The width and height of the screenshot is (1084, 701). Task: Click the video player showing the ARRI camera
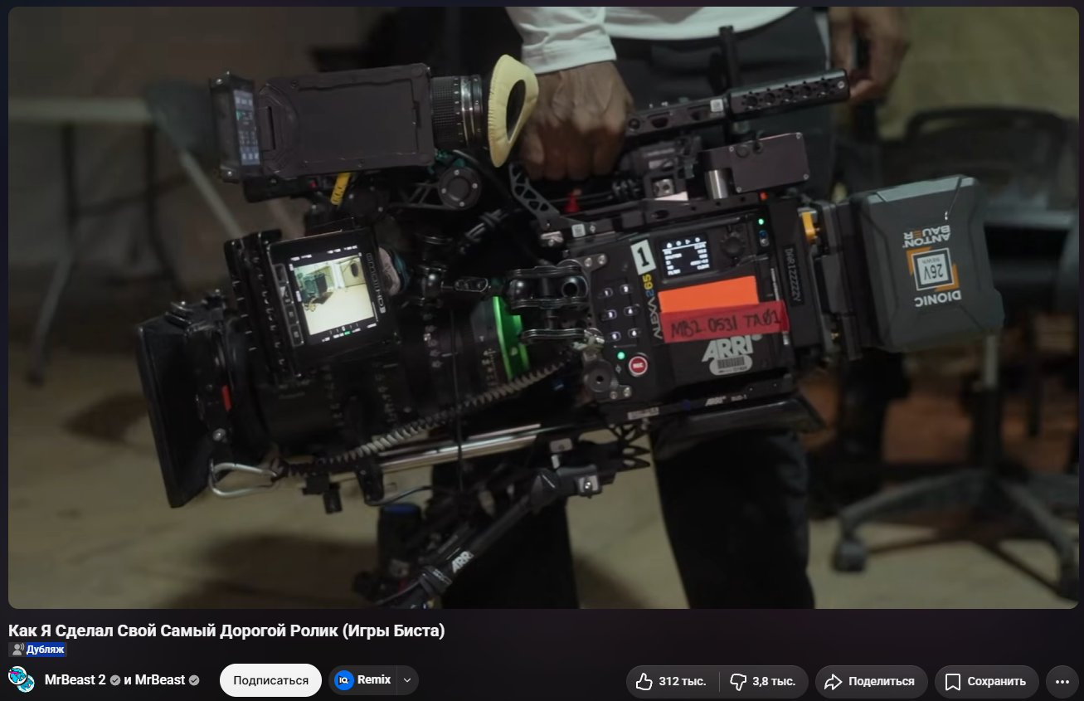(x=543, y=308)
